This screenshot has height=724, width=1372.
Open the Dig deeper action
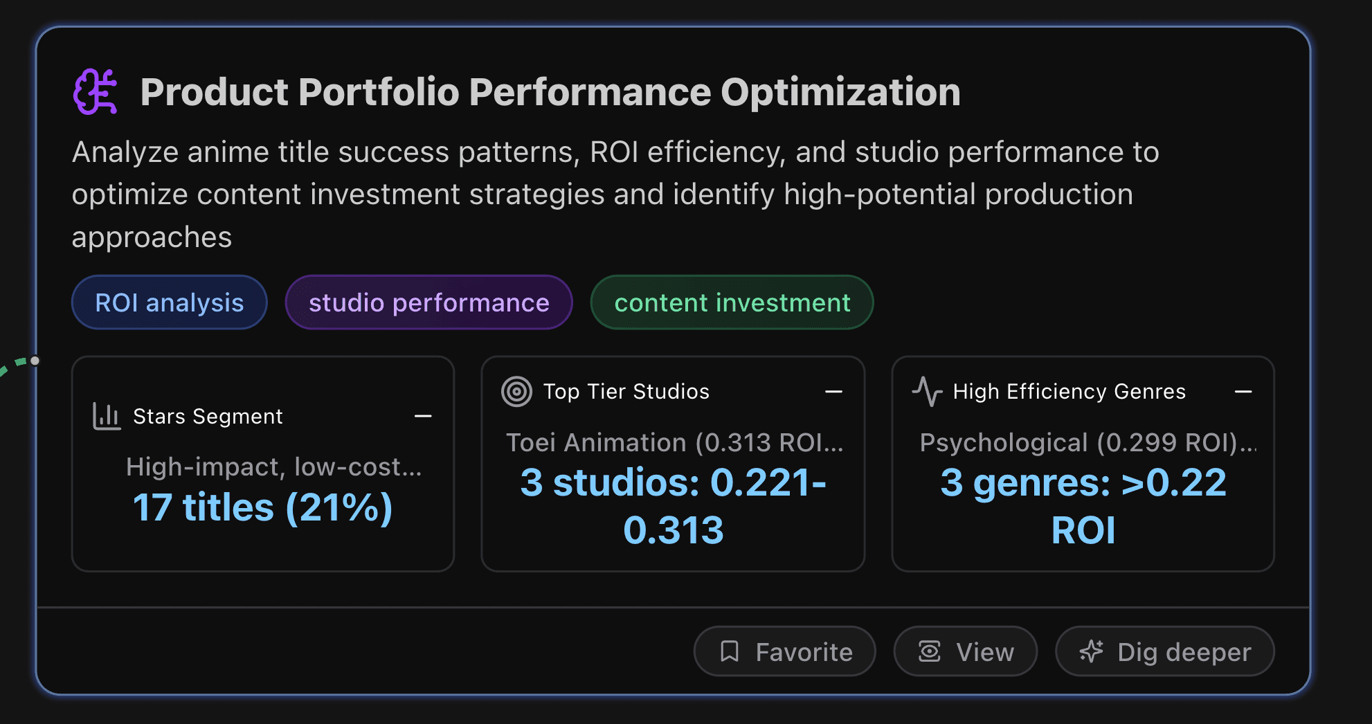pos(1165,651)
